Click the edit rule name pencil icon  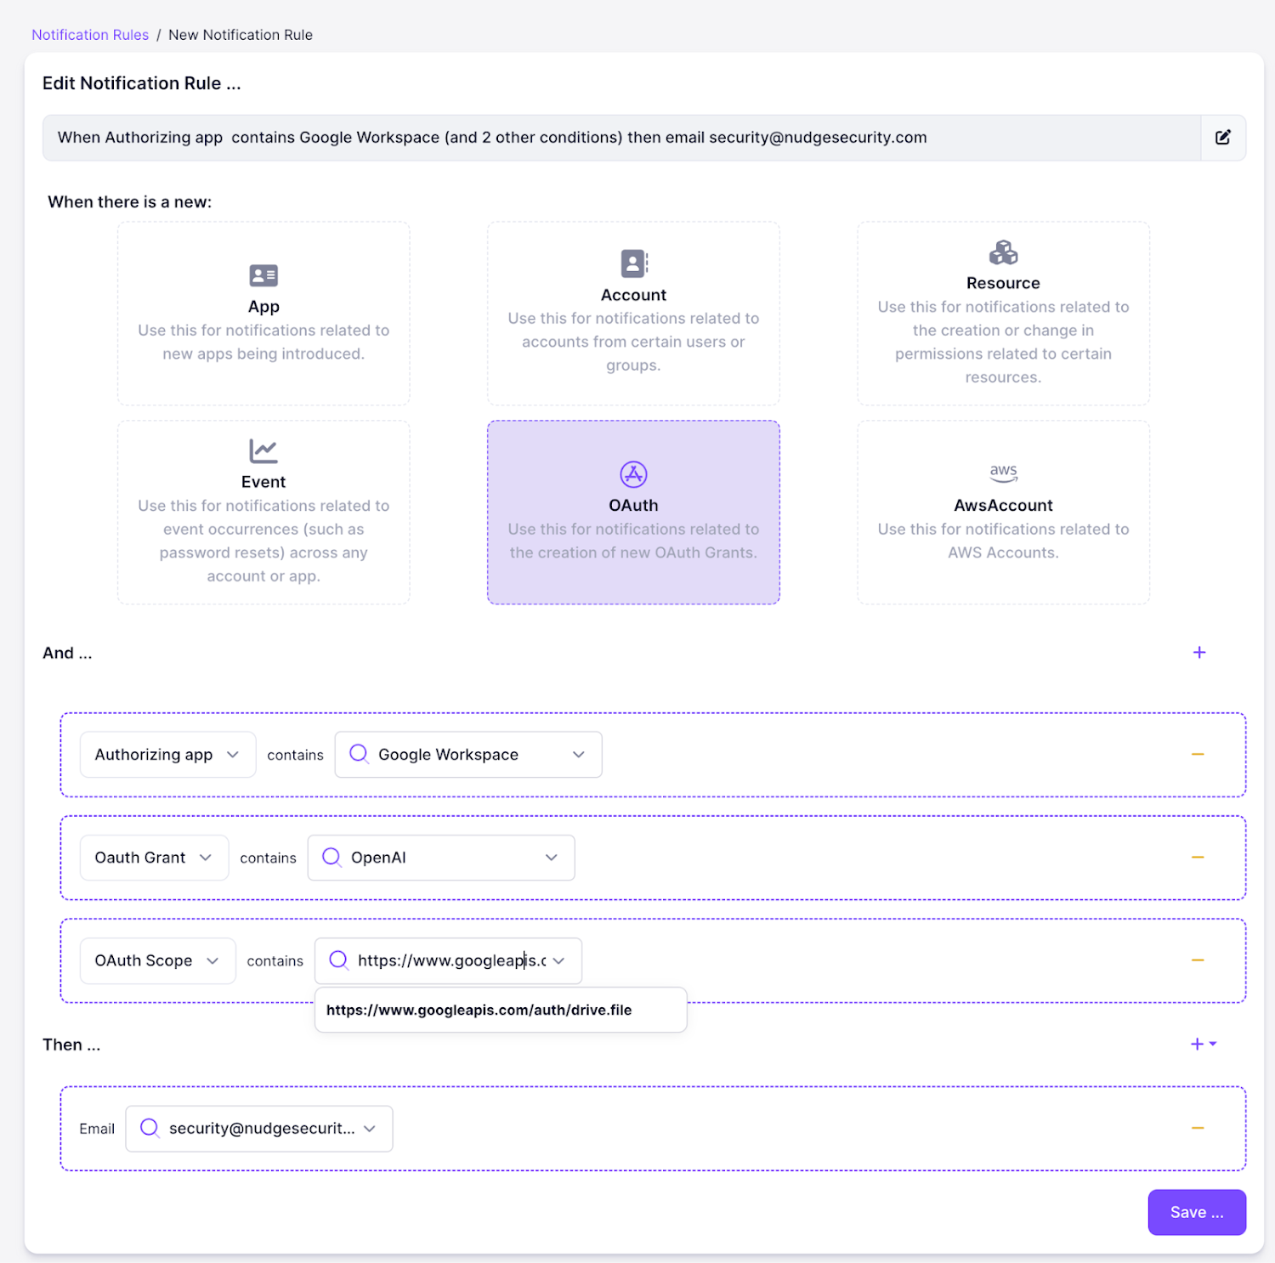(1222, 138)
